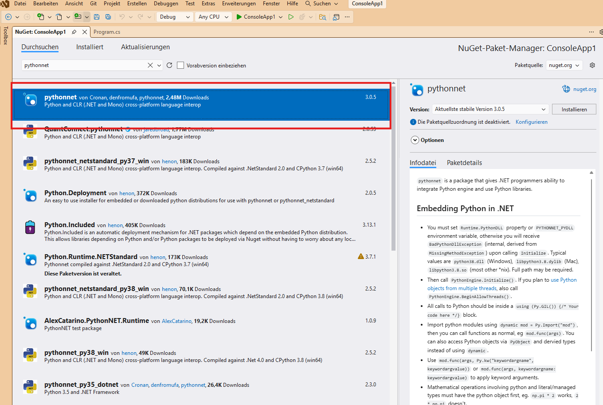Switch to the Program.cs tab
The height and width of the screenshot is (405, 603).
click(106, 31)
